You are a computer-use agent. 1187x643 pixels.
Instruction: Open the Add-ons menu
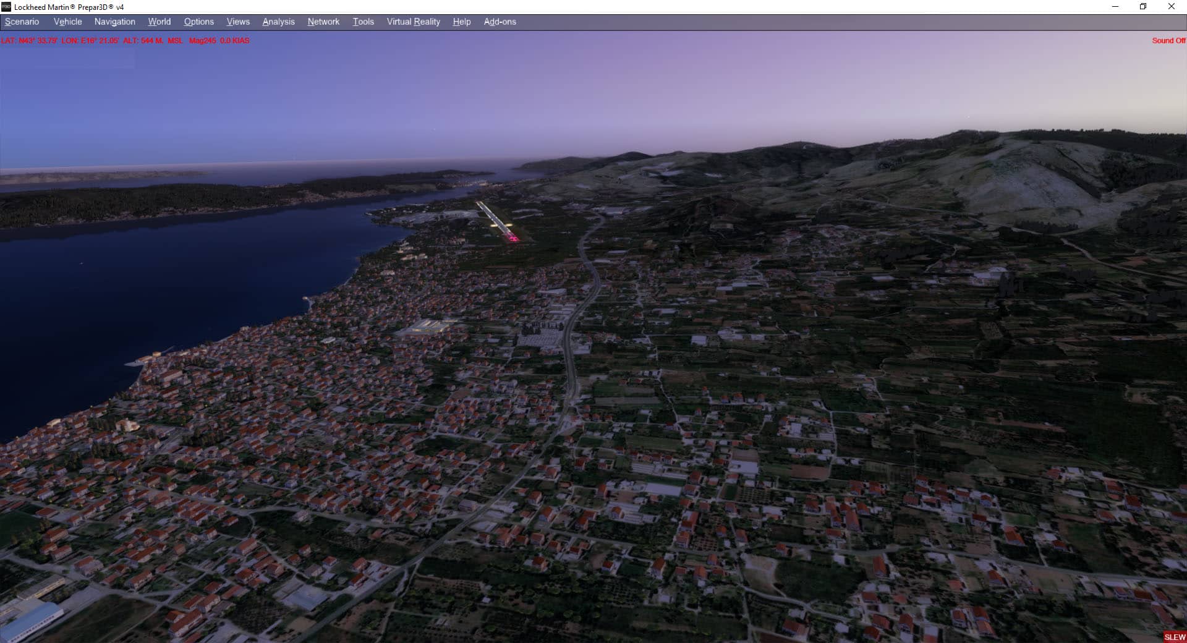pos(500,22)
